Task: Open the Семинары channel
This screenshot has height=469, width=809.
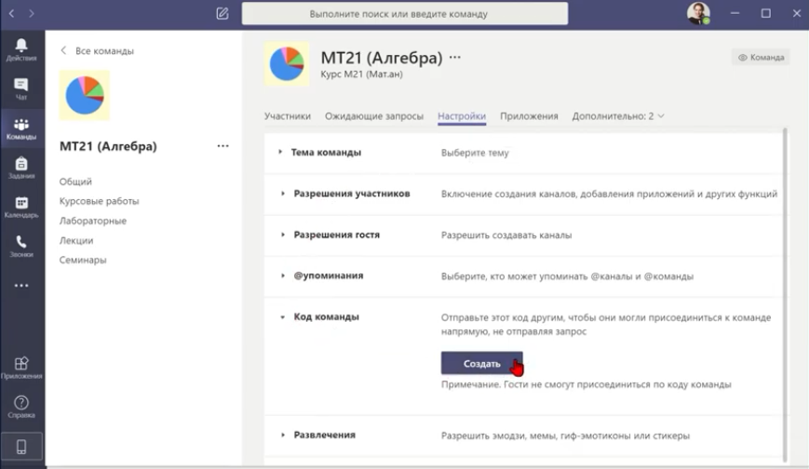Action: tap(83, 260)
